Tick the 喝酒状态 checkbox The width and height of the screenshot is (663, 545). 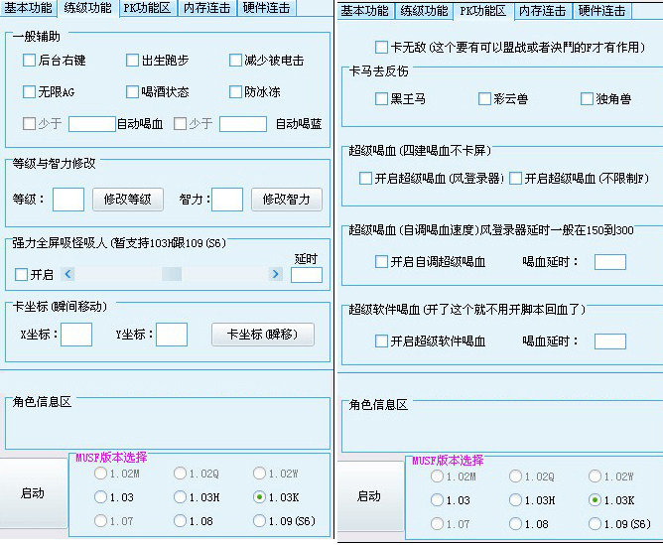(x=132, y=91)
